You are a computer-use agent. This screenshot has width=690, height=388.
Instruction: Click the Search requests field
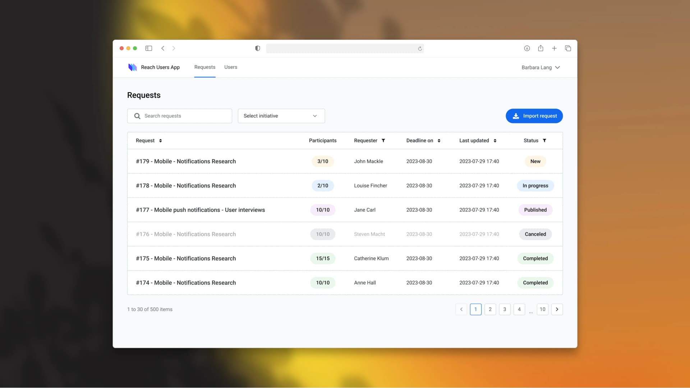(180, 116)
